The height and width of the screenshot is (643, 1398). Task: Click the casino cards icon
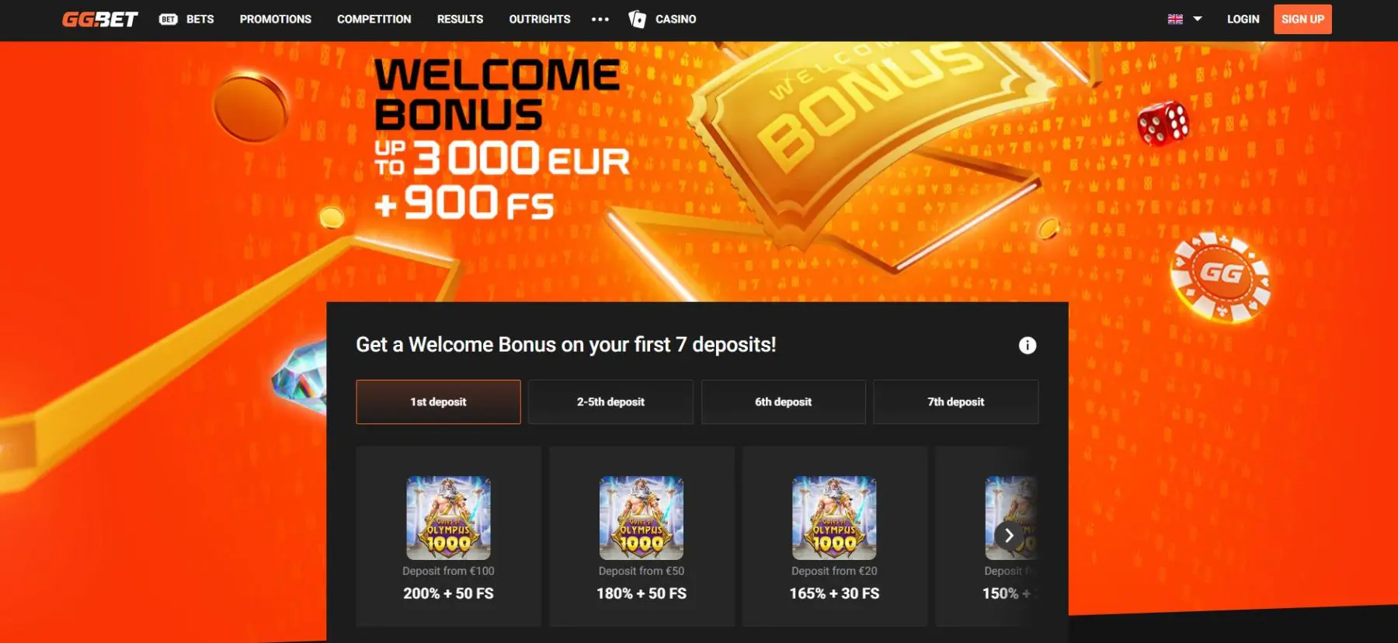click(637, 19)
